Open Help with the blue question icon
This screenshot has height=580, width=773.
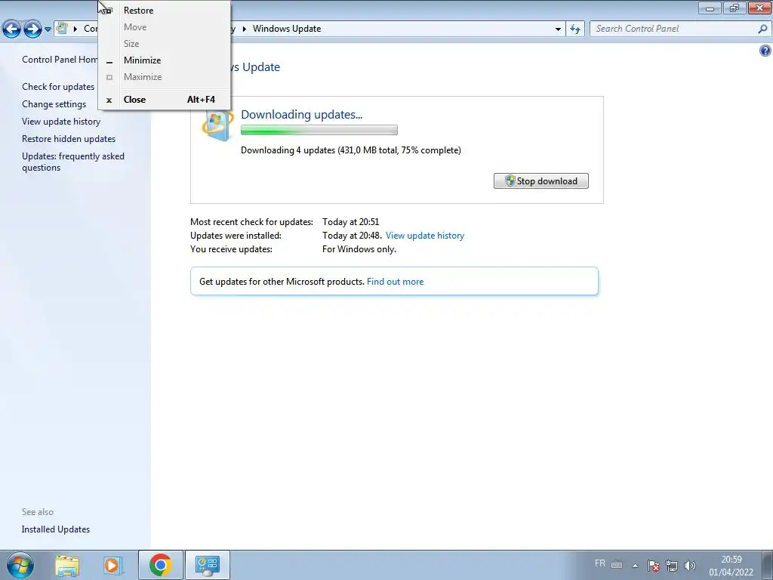pos(765,51)
